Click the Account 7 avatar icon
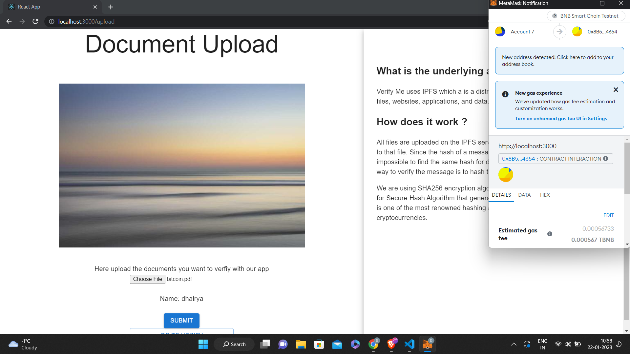630x354 pixels. pos(500,32)
